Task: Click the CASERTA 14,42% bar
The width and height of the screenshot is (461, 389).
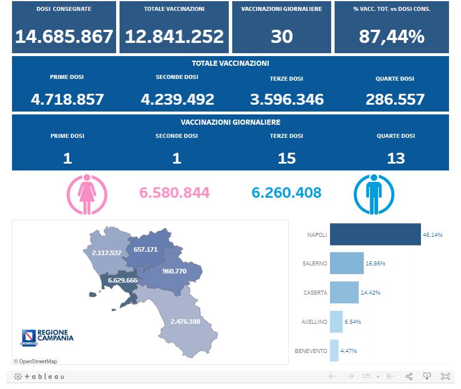Action: [x=344, y=292]
